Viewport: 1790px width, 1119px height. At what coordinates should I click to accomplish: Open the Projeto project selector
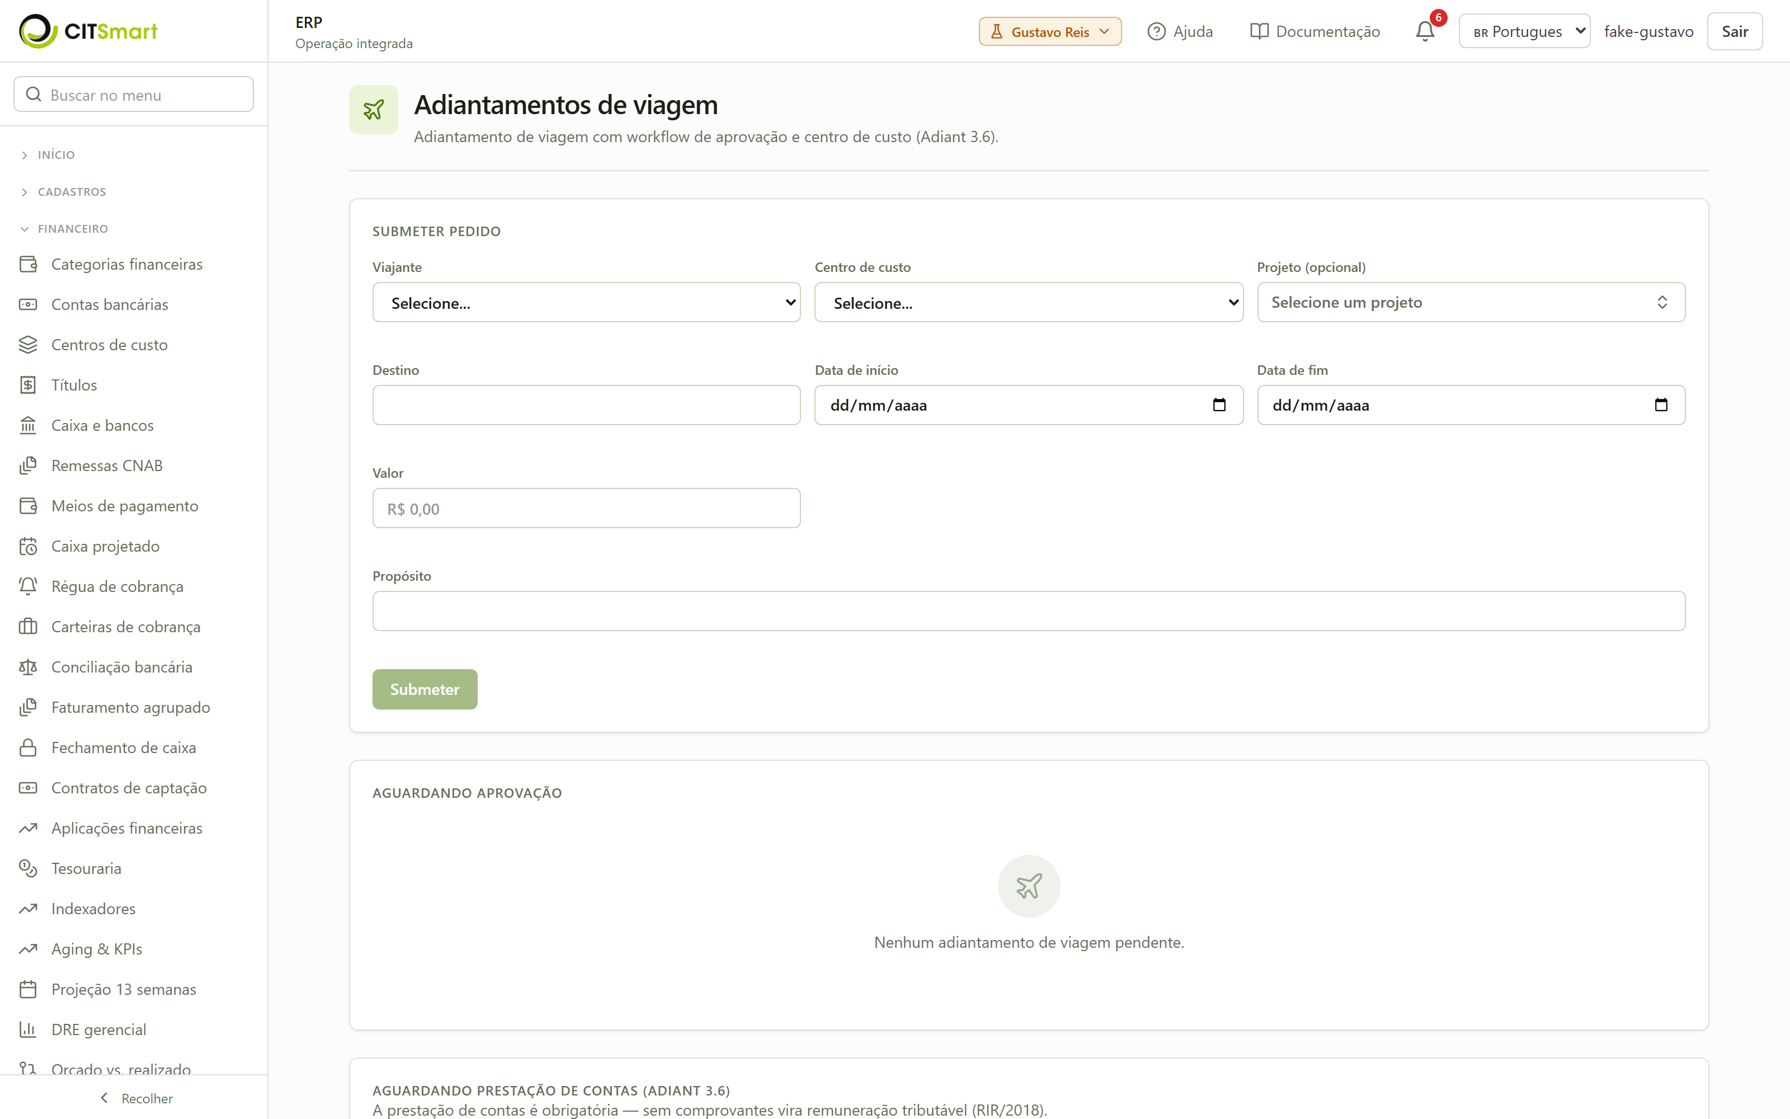tap(1471, 302)
